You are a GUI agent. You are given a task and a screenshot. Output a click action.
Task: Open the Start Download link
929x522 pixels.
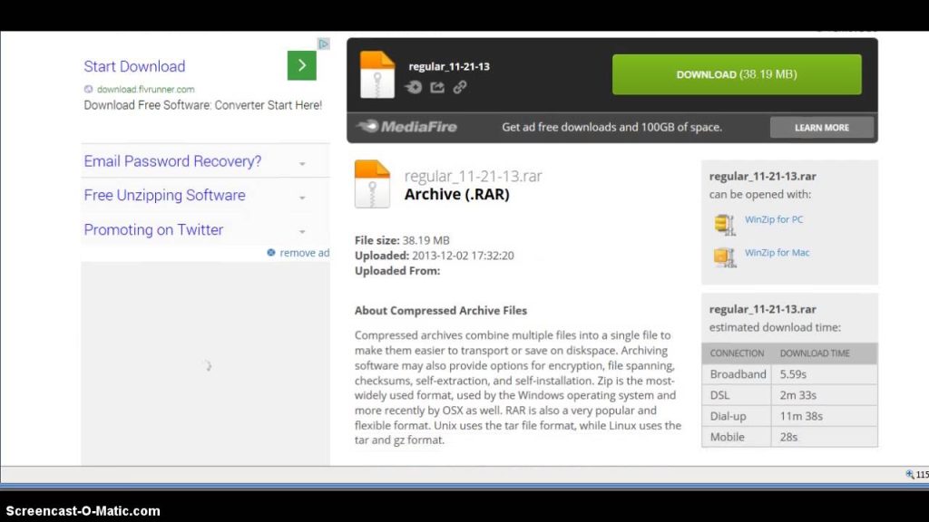[134, 66]
